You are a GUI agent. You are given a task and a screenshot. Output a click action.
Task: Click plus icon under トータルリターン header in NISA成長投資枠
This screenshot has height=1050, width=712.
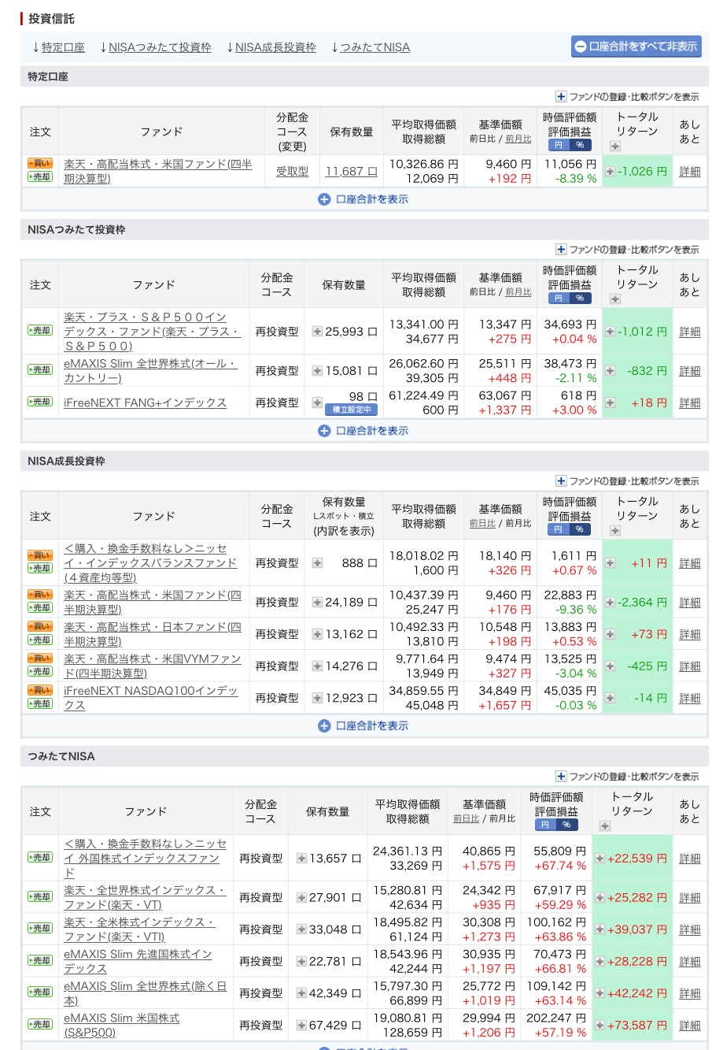point(615,531)
